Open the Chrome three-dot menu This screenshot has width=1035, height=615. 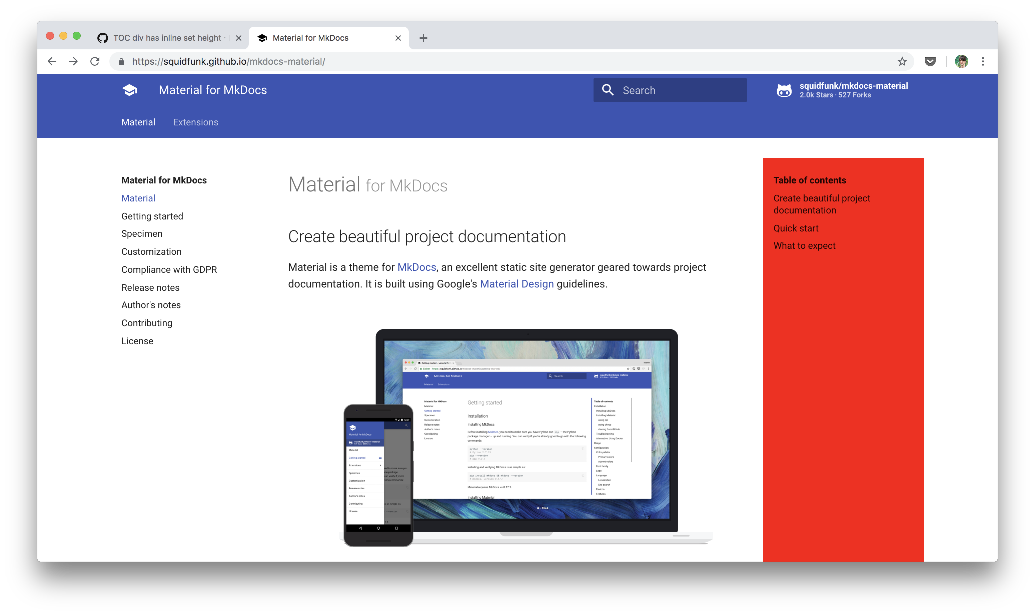pyautogui.click(x=982, y=61)
